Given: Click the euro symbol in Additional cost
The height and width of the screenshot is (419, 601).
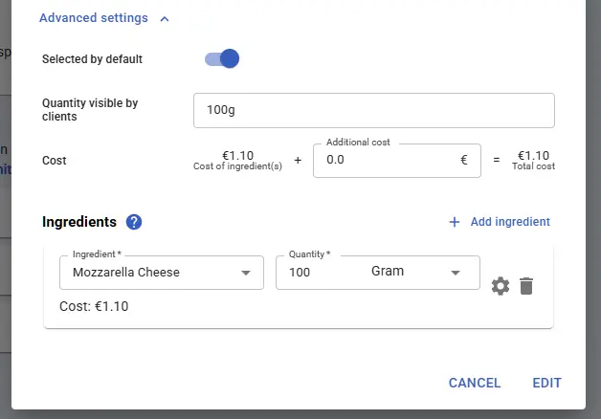Looking at the screenshot, I should (464, 160).
